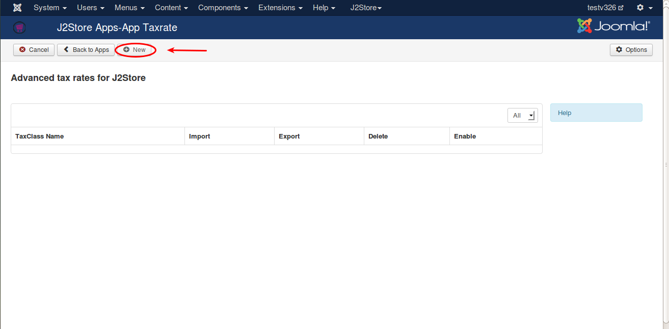
Task: Expand the All filter dropdown
Action: (522, 116)
